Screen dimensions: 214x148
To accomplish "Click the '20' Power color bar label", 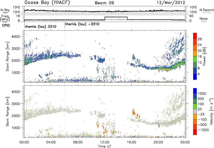I will click(200, 51).
